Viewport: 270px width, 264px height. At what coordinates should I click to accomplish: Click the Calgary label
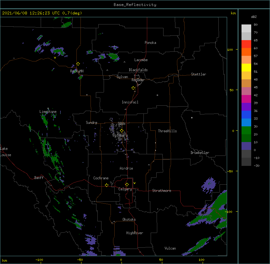[x=125, y=189]
